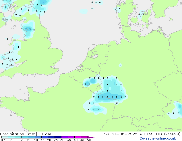Click the '40' legend scale label

pos(75,140)
